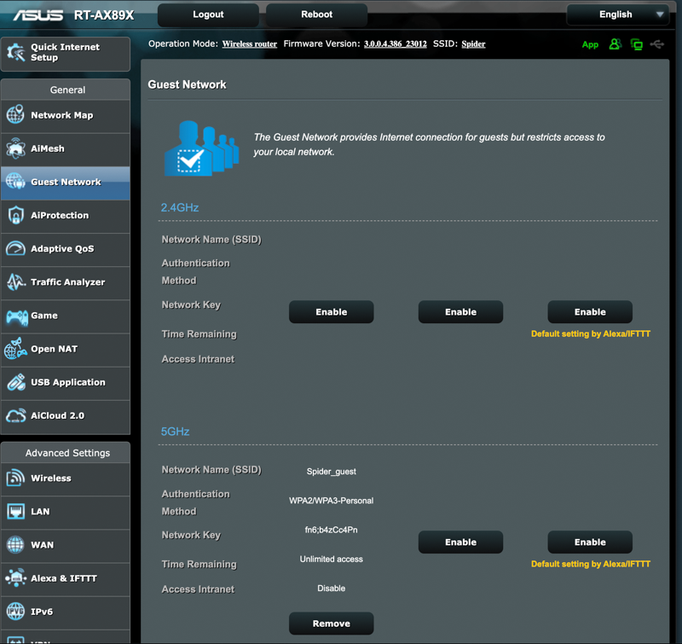Click the WPA2/WPA3-Personal authentication value

[x=331, y=501]
